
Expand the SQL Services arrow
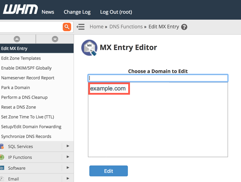point(68,146)
